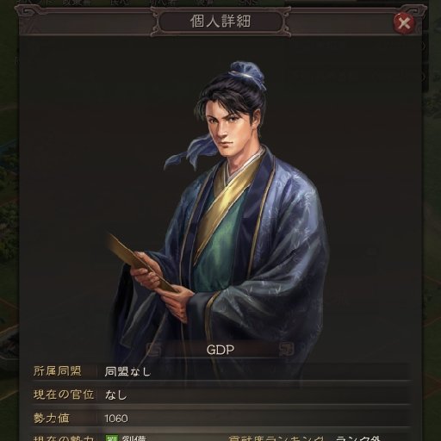Click the 貢献度ランキング label

[x=277, y=438]
